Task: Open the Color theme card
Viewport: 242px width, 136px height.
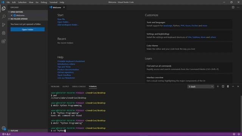Action: point(188,47)
